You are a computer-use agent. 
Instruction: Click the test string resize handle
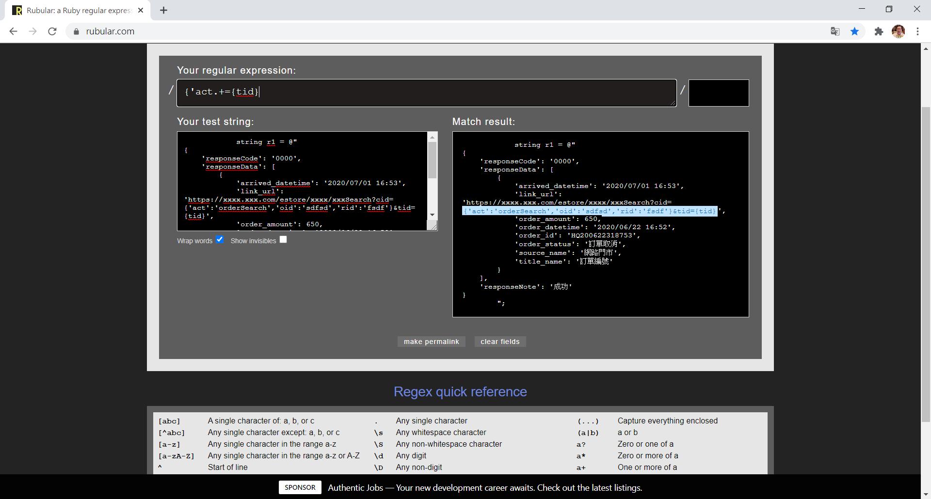[x=433, y=226]
